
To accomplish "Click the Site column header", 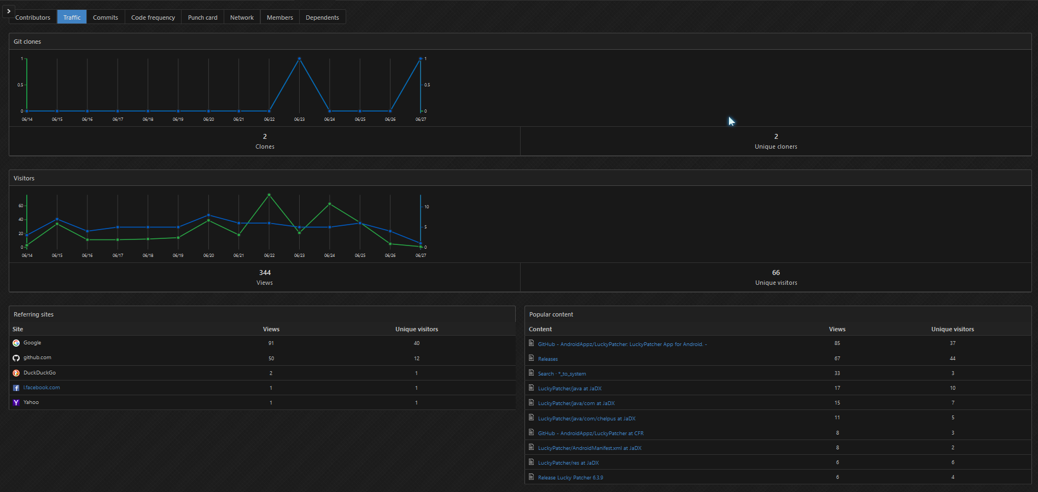I will click(x=18, y=329).
